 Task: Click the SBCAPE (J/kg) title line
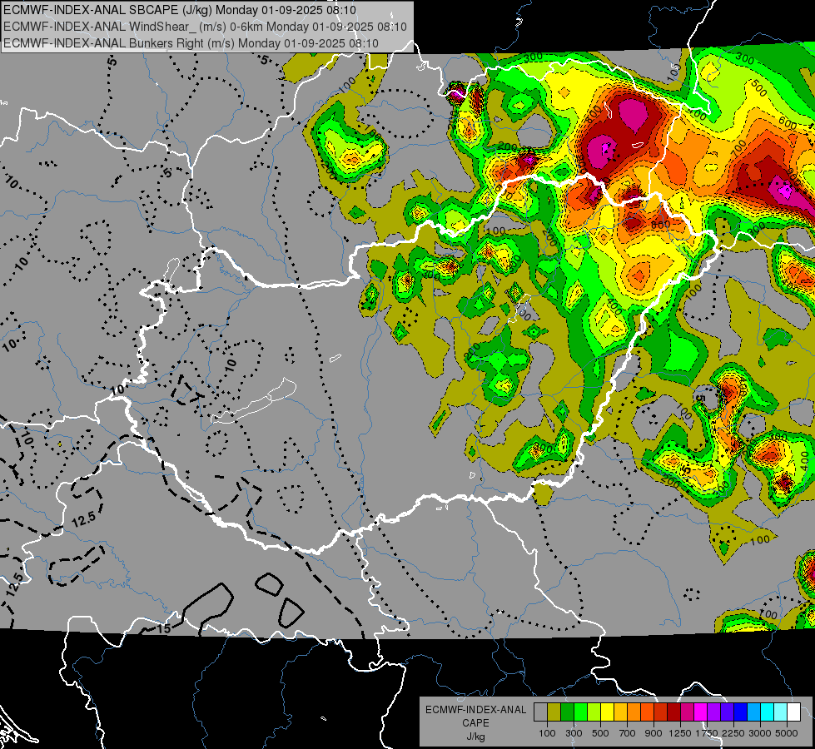pos(180,10)
